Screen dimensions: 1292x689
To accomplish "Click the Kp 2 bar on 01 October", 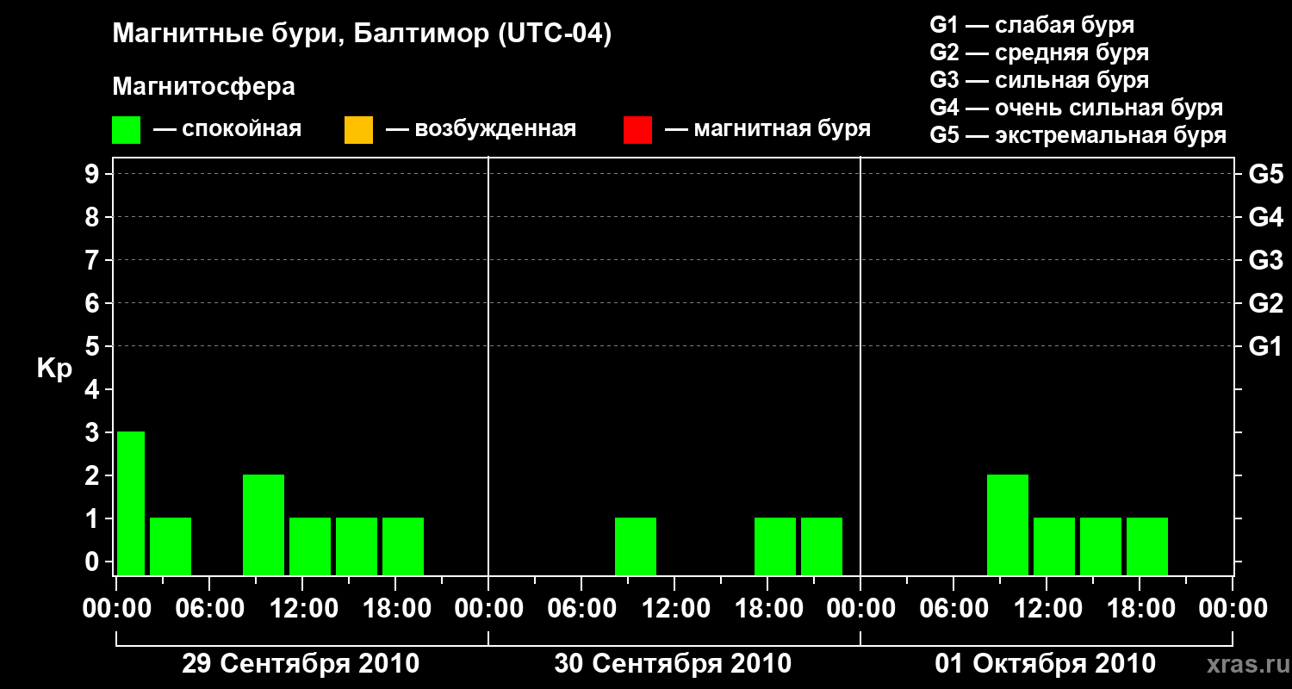I will tap(1008, 525).
